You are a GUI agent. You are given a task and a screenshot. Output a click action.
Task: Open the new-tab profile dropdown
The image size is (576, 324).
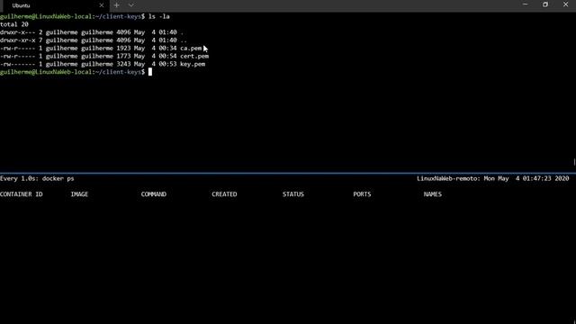coord(131,5)
